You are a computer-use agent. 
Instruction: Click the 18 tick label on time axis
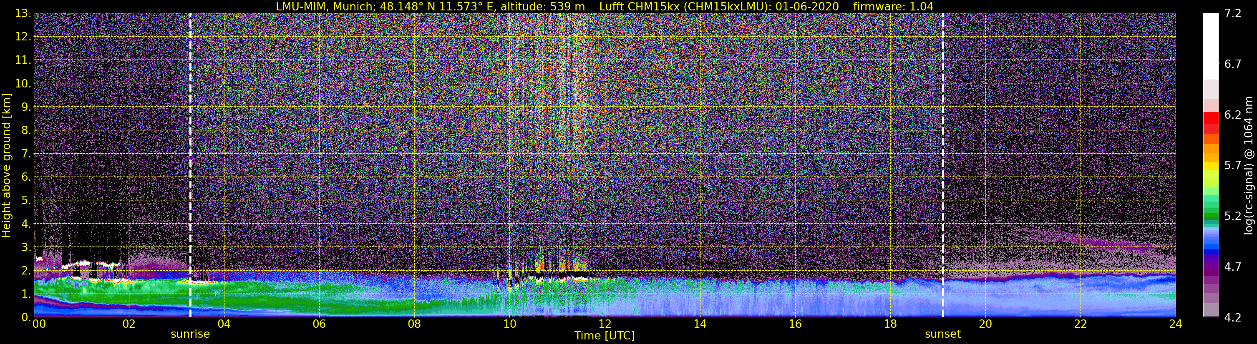coord(890,324)
